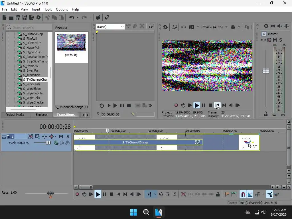The height and width of the screenshot is (219, 292).
Task: Click the Cut scissors icon
Action: 48,17
